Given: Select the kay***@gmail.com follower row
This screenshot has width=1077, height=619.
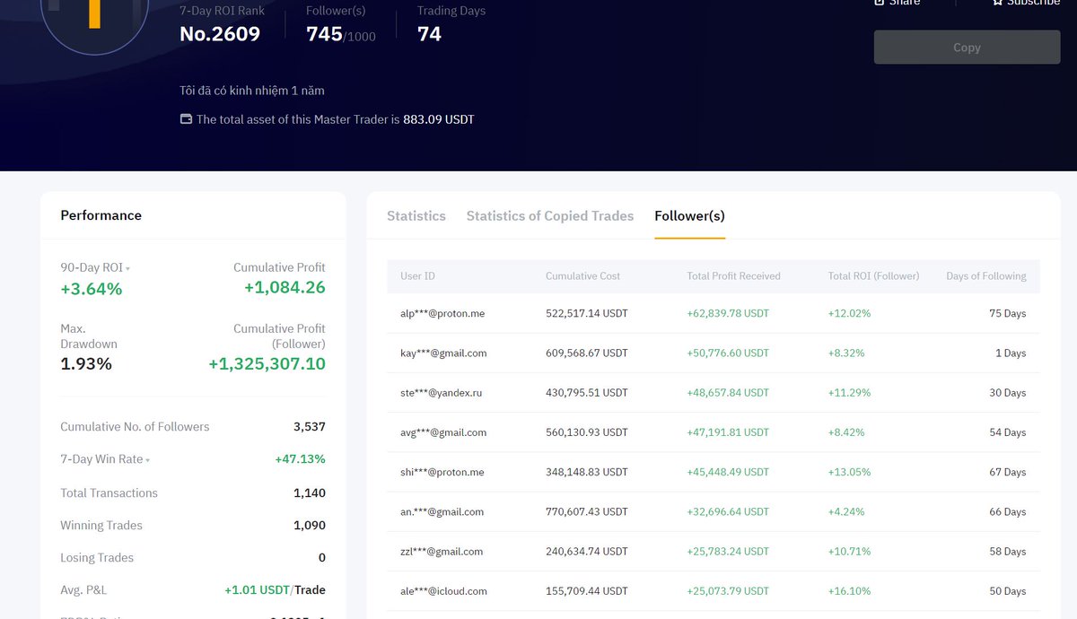Looking at the screenshot, I should [442, 353].
